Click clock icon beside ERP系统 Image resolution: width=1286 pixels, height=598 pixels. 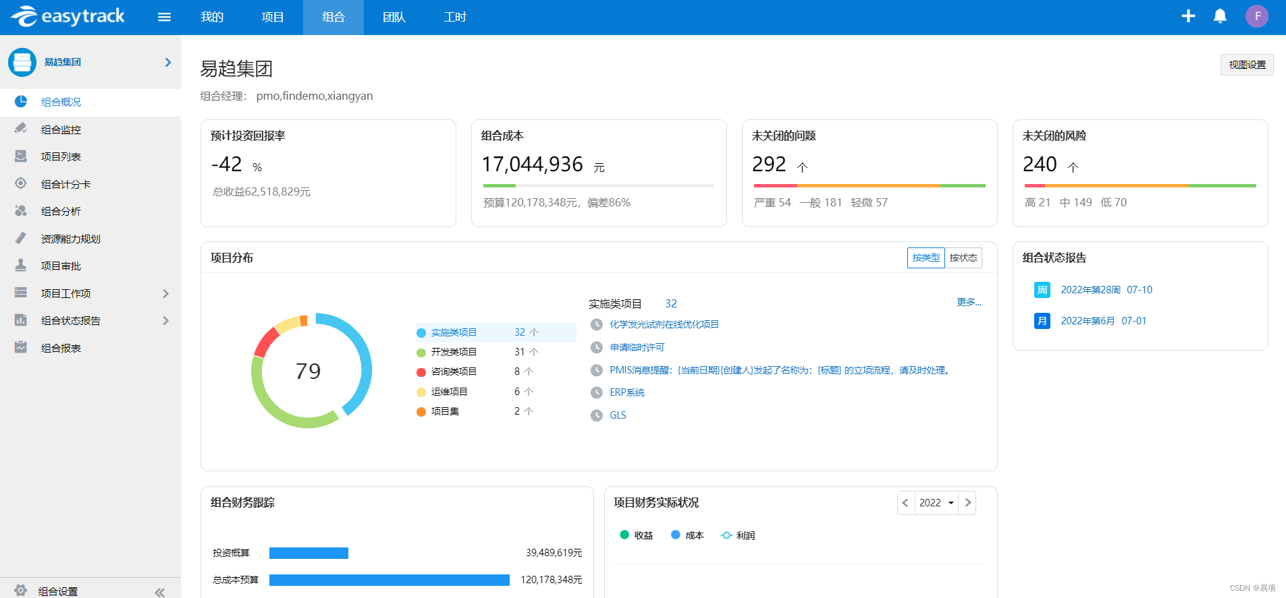(x=597, y=392)
